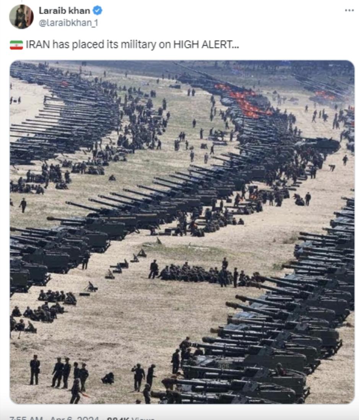Click the Apr 6, 2024 date
Viewport: 359px width, 420px height.
75,418
